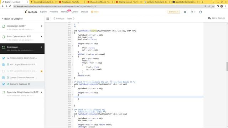Viewport: 228px width, 128px height.
Task: Close the AmiaCoder - YouTube tab
Action: 84,2
